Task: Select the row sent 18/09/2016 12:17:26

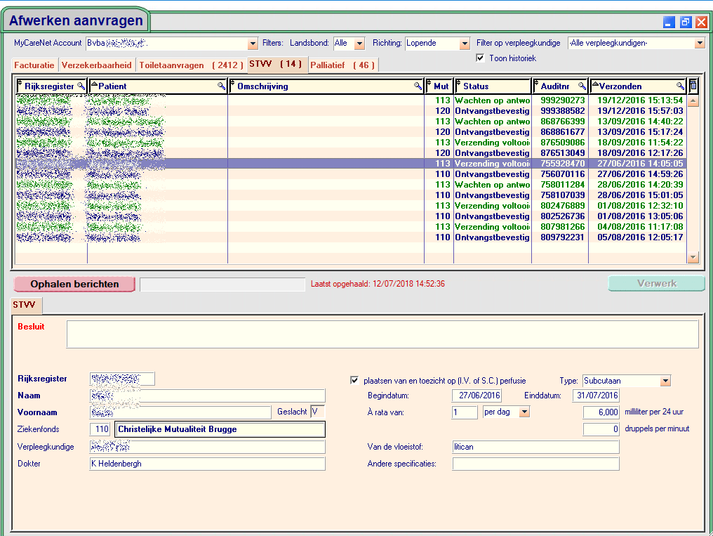Action: [x=351, y=153]
